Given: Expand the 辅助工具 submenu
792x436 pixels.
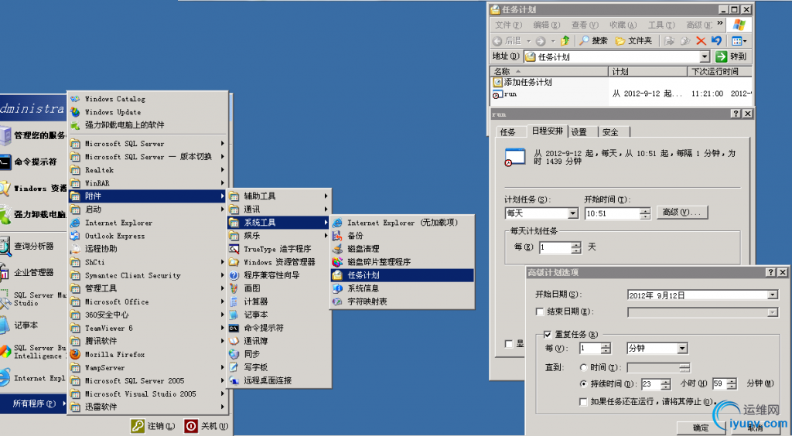Looking at the screenshot, I should click(279, 196).
